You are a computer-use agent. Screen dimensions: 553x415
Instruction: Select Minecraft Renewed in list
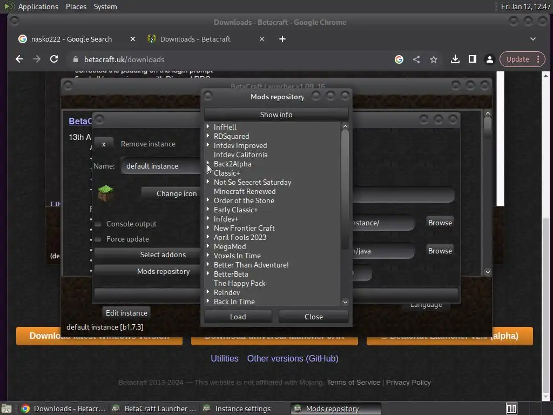click(245, 192)
